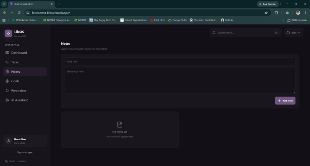The width and height of the screenshot is (310, 166).
Task: Select Notes in the sidebar
Action: (x=25, y=72)
